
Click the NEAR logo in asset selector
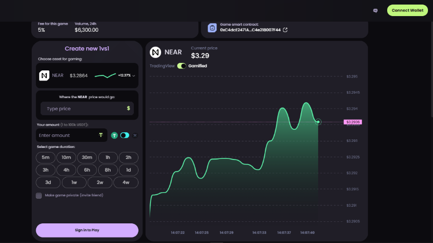[x=44, y=75]
